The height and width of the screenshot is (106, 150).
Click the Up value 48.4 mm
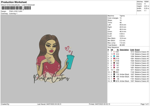123,29
